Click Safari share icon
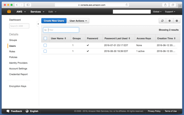The height and width of the screenshot is (115, 184). pos(166,5)
